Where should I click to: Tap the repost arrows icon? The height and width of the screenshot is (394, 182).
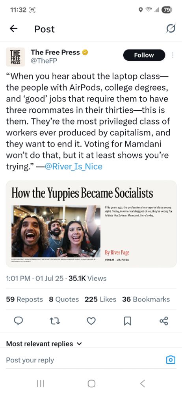(x=55, y=321)
